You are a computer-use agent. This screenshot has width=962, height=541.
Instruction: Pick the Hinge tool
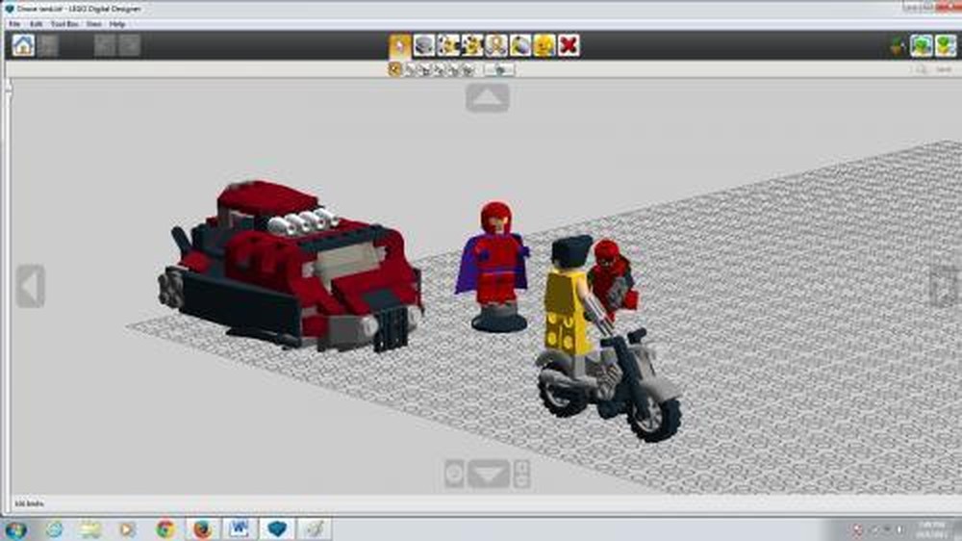coord(448,46)
